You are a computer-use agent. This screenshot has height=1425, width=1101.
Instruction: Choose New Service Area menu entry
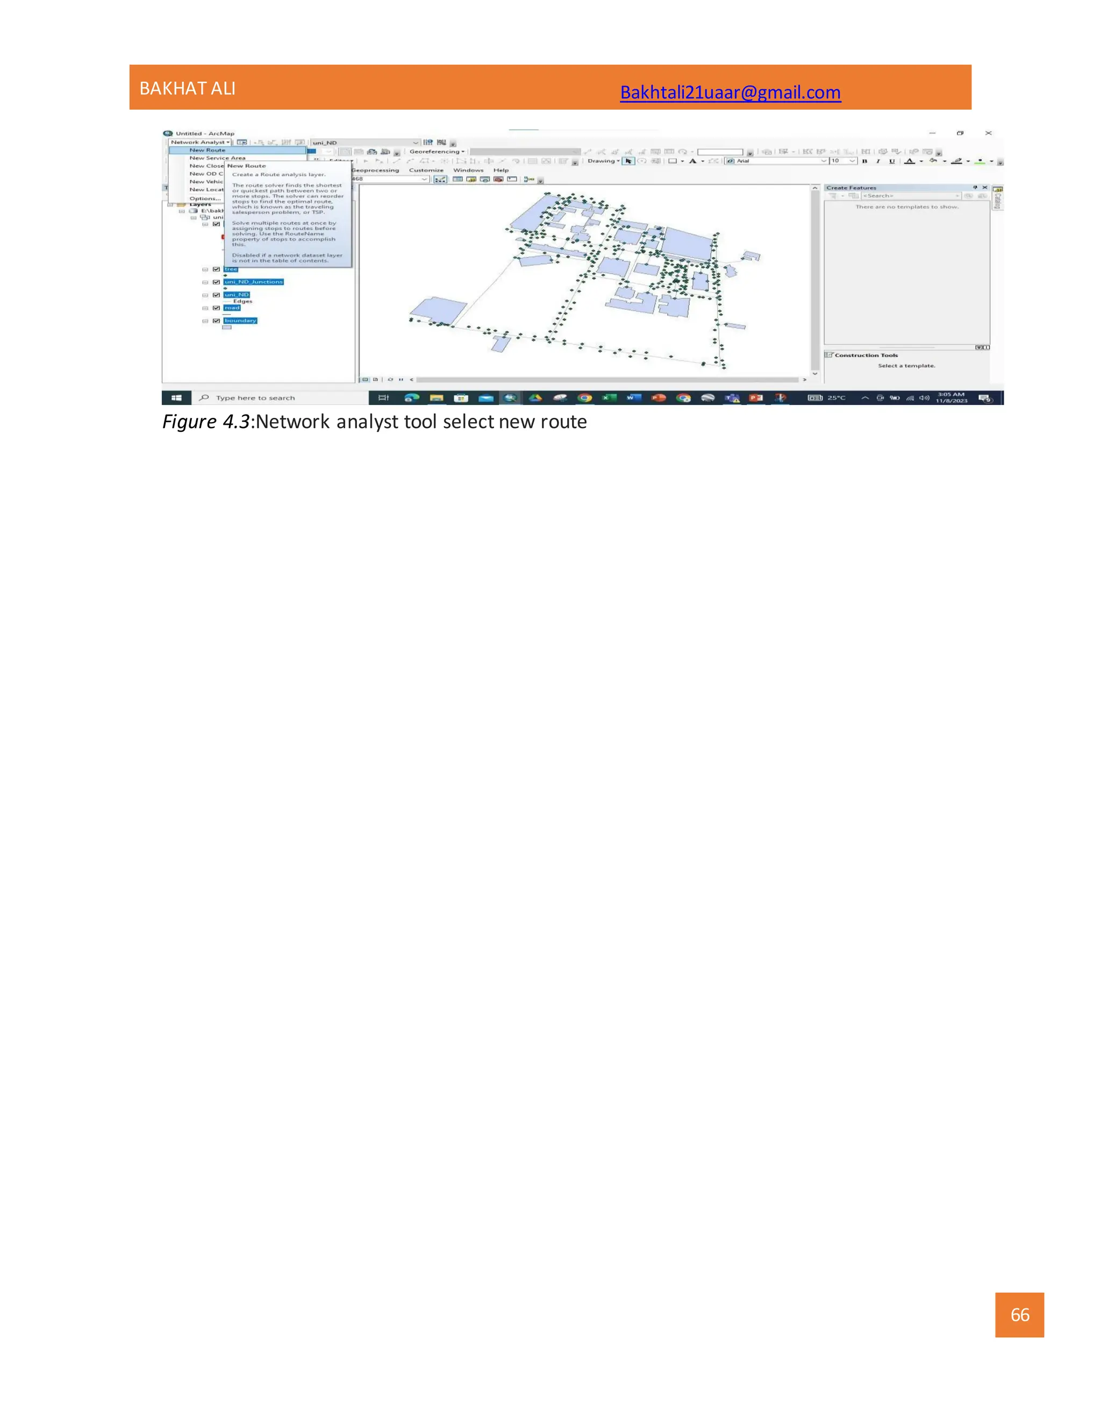[x=218, y=158]
